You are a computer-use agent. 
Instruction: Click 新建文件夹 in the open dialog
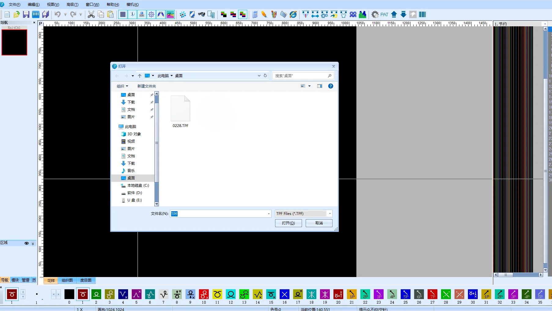(147, 86)
